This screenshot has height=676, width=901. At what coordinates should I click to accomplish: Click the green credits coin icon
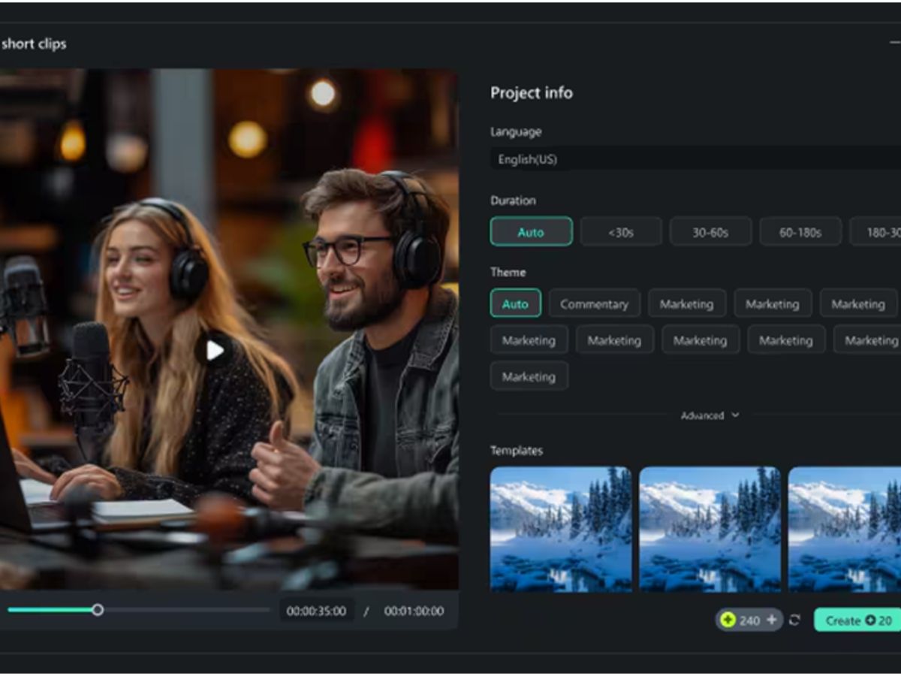tap(728, 620)
